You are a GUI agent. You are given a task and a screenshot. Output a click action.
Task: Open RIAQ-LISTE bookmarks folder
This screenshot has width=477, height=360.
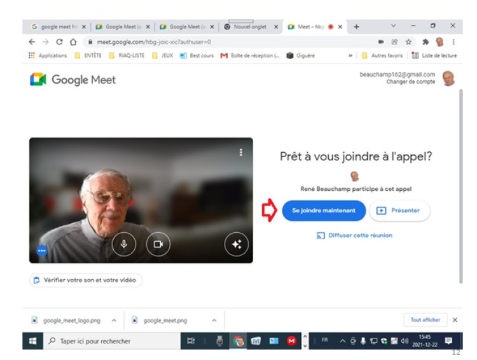[127, 55]
